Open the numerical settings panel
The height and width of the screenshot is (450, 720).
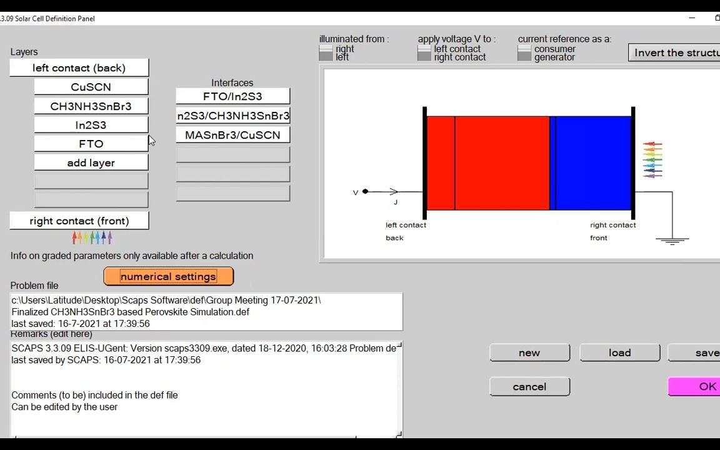tap(168, 276)
